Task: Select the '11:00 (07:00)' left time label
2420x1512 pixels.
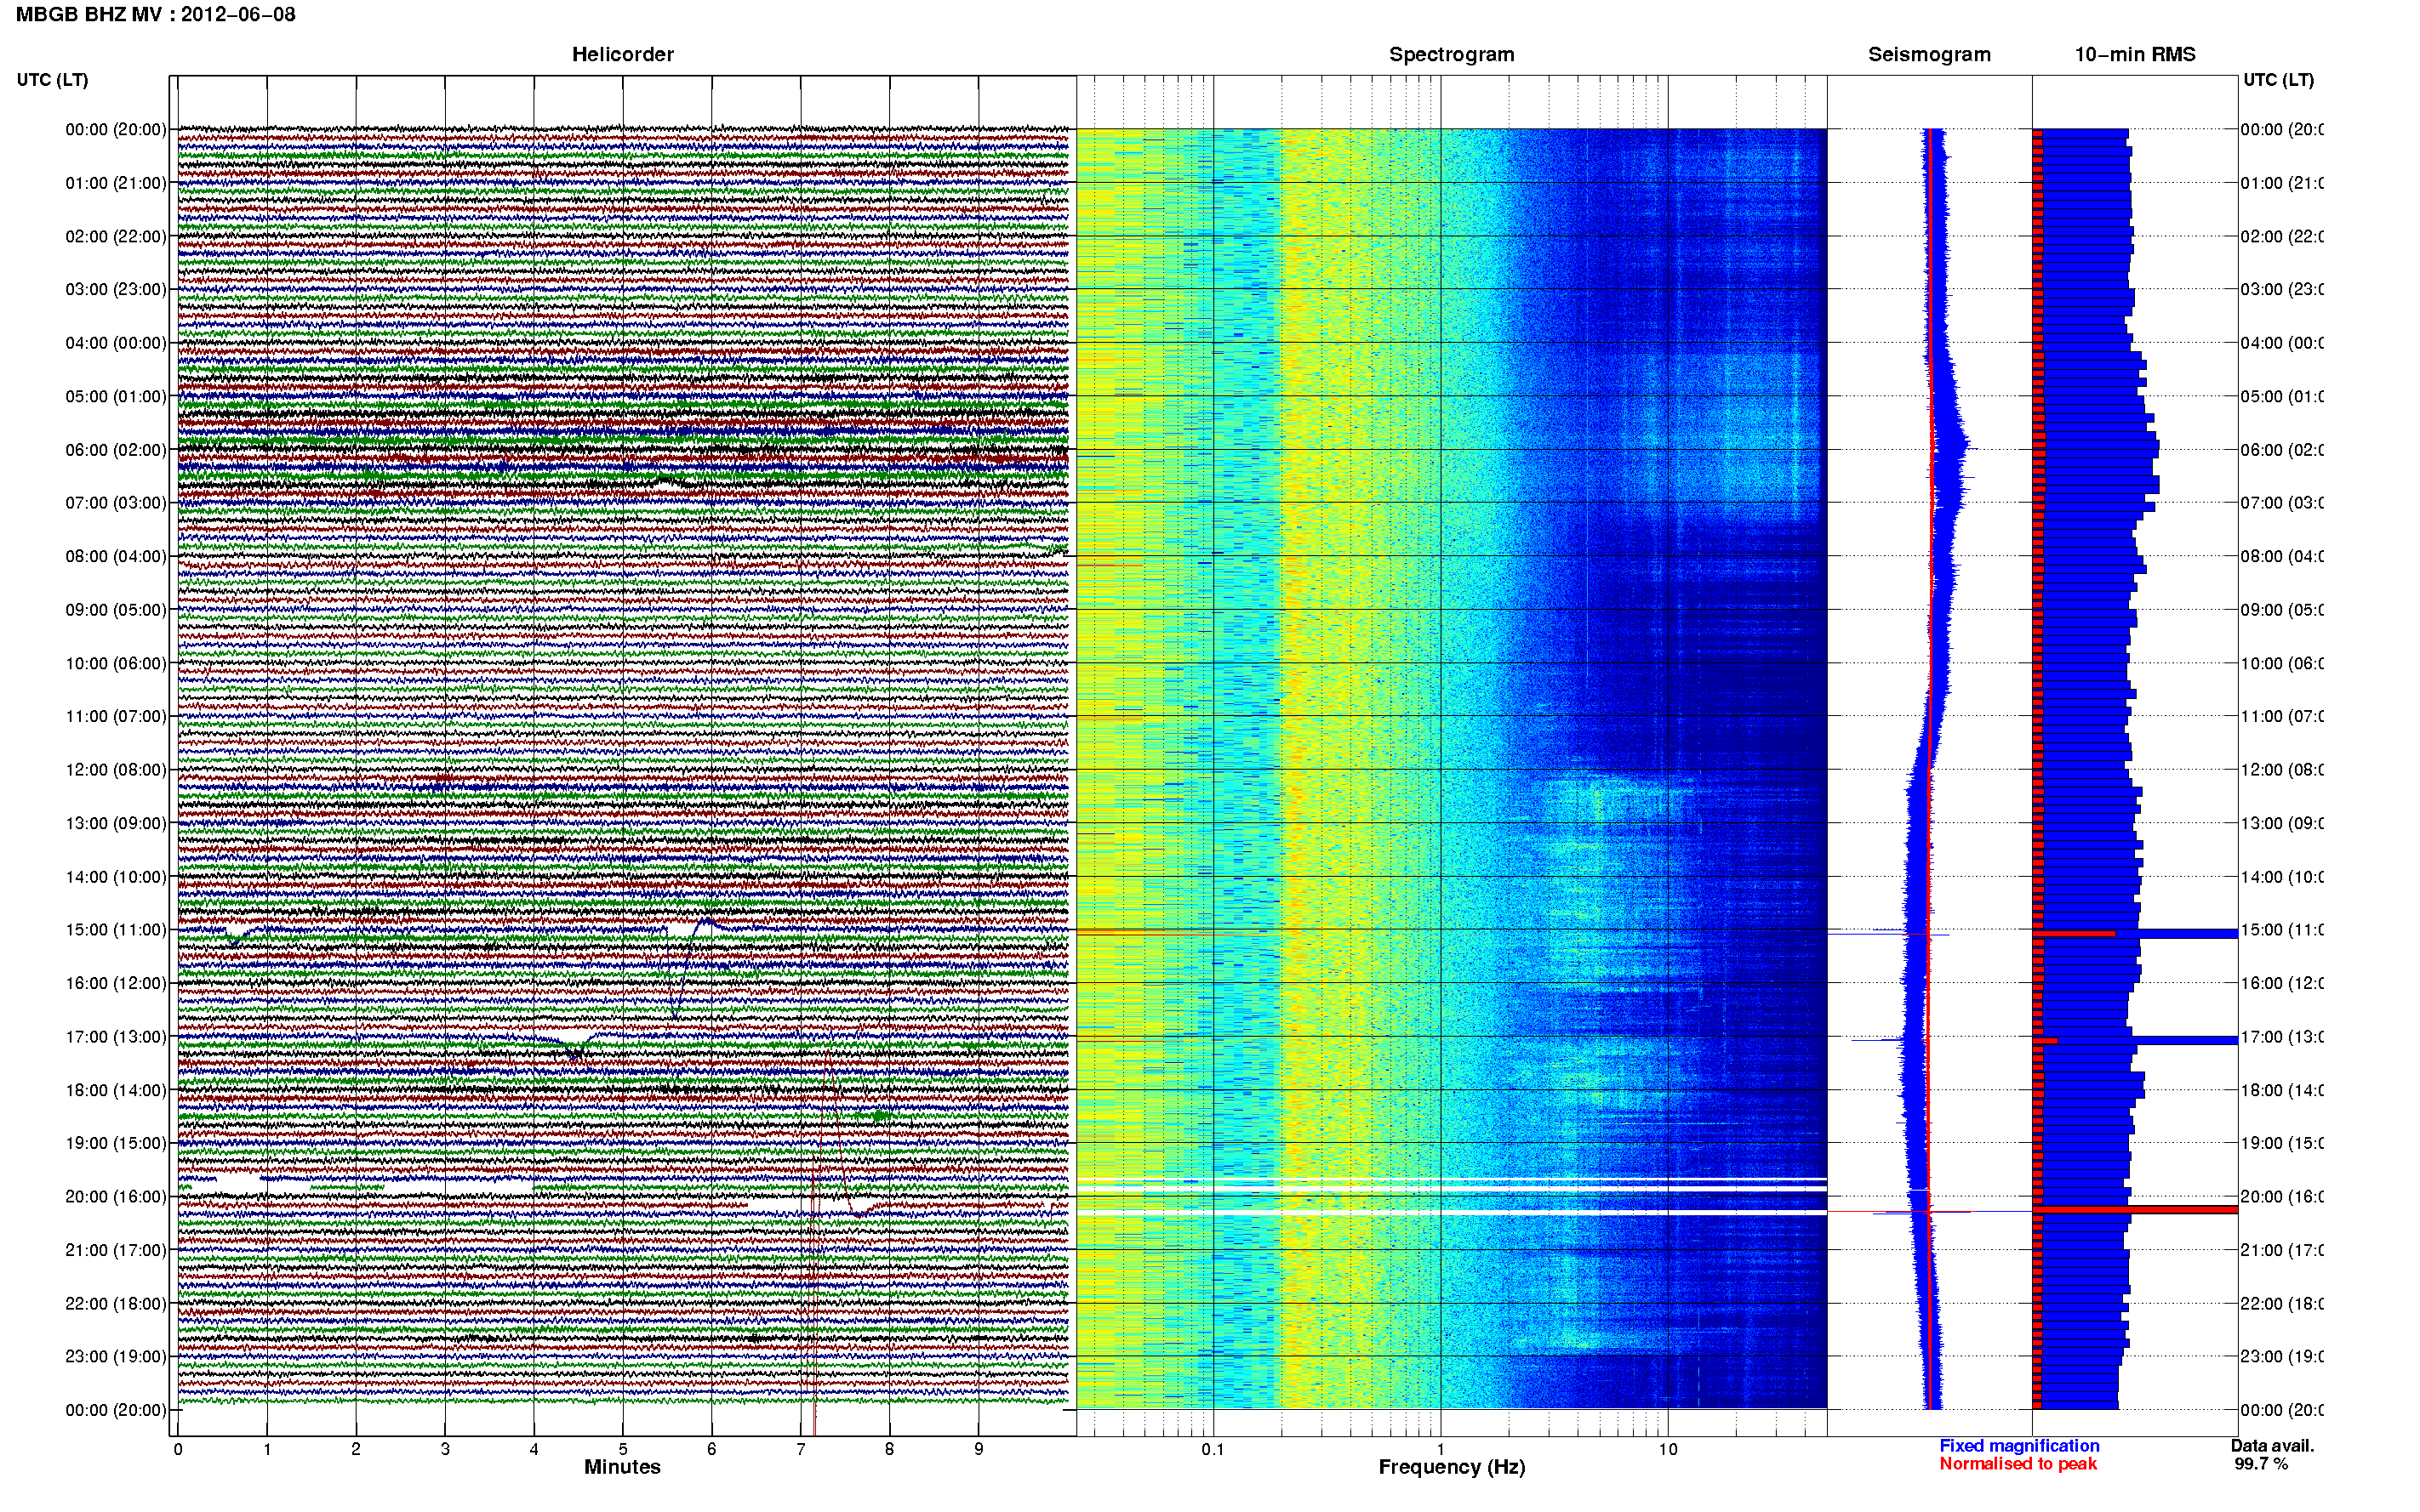Action: (116, 716)
